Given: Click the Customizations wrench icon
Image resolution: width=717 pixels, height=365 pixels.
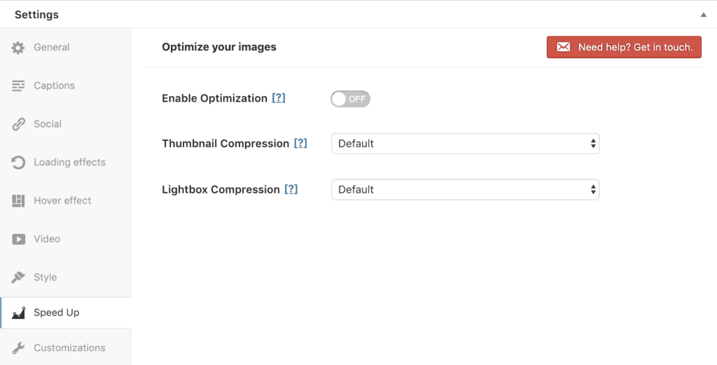Looking at the screenshot, I should 18,348.
